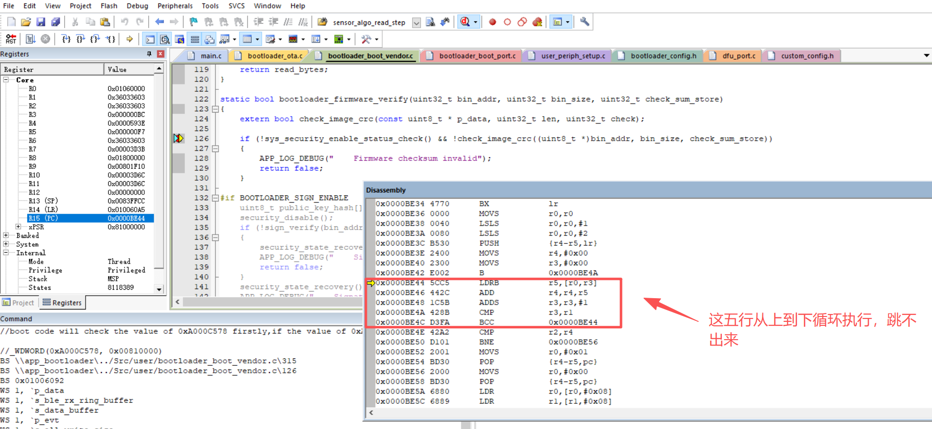Viewport: 932px width, 429px height.
Task: Click the Insert/Remove Breakpoint red dot icon
Action: click(492, 22)
